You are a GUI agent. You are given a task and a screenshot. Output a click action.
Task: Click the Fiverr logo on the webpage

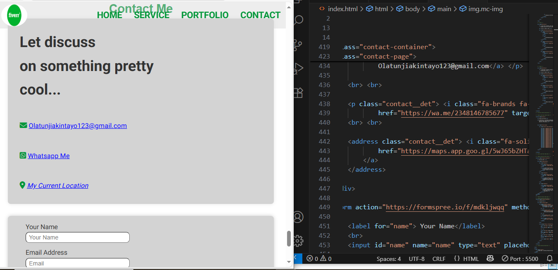(14, 15)
